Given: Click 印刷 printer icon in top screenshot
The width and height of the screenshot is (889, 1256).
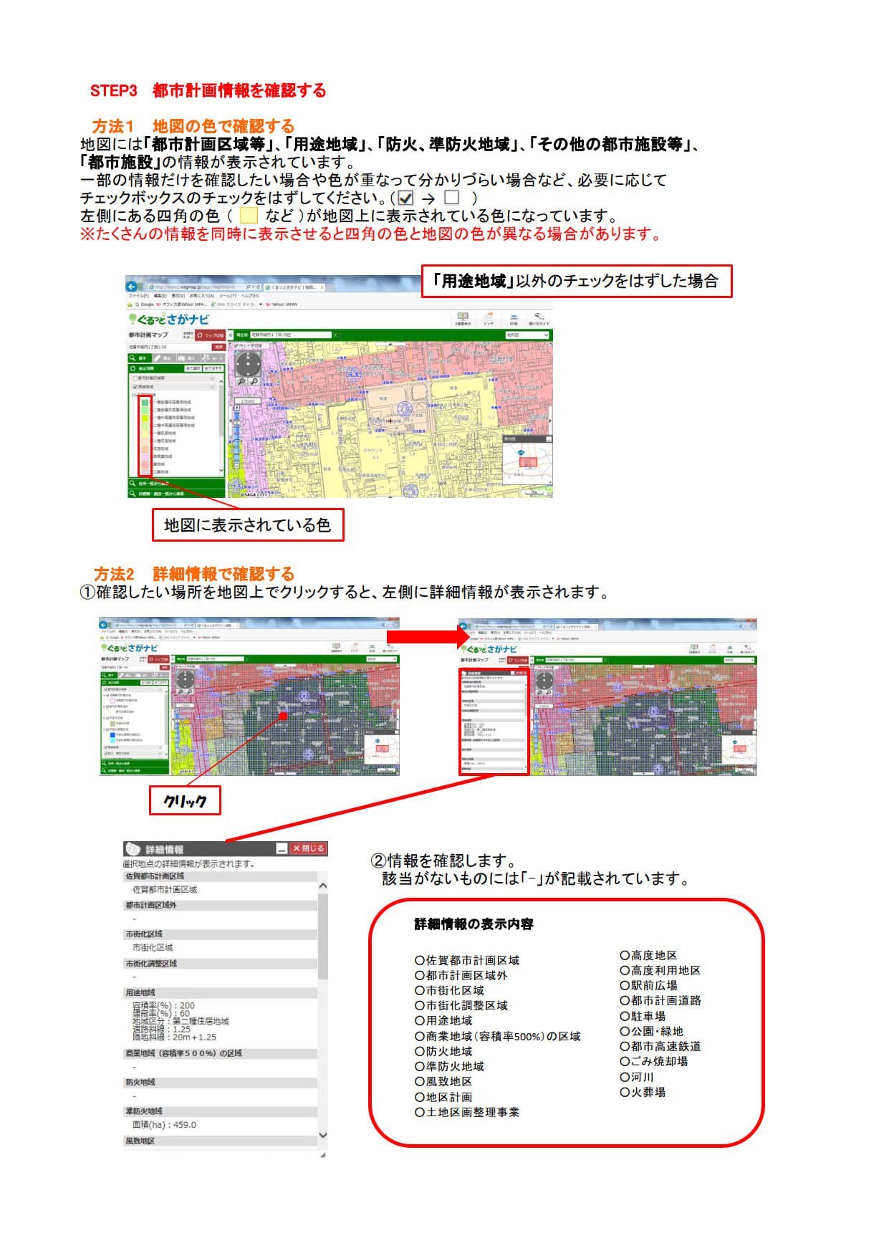Looking at the screenshot, I should (x=514, y=319).
